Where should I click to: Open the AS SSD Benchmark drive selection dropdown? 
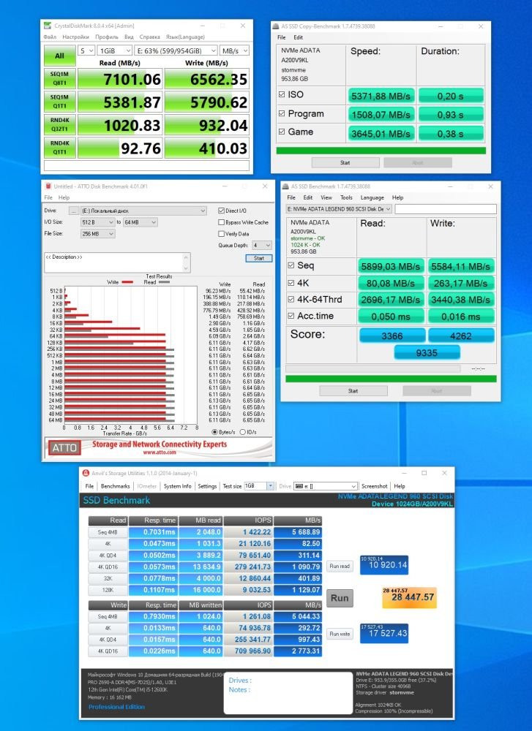[339, 209]
